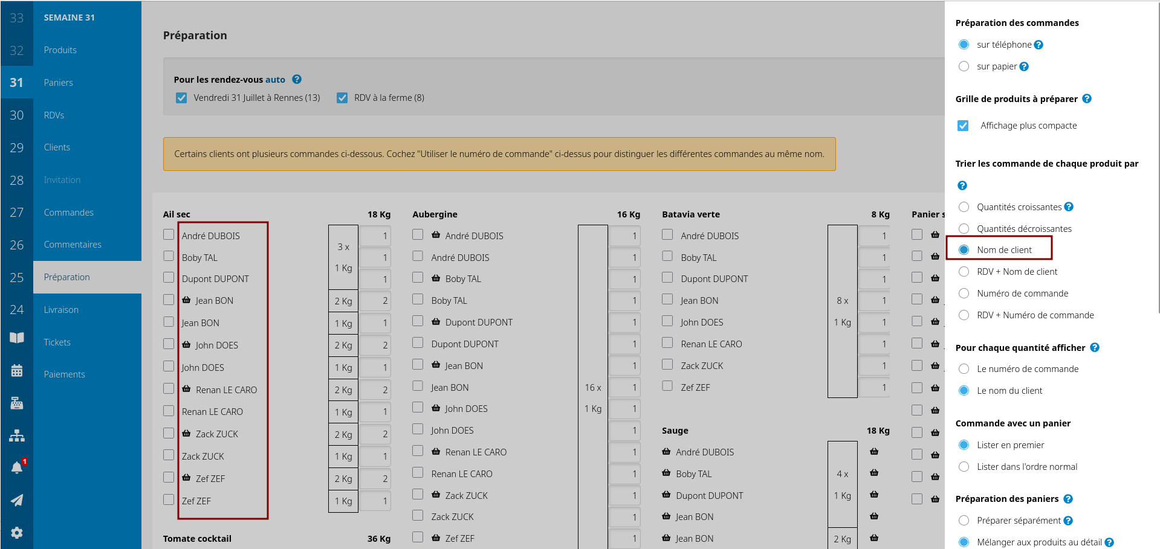Click basket icon beside Jean BON in Ail sec
The height and width of the screenshot is (549, 1160).
click(x=186, y=300)
